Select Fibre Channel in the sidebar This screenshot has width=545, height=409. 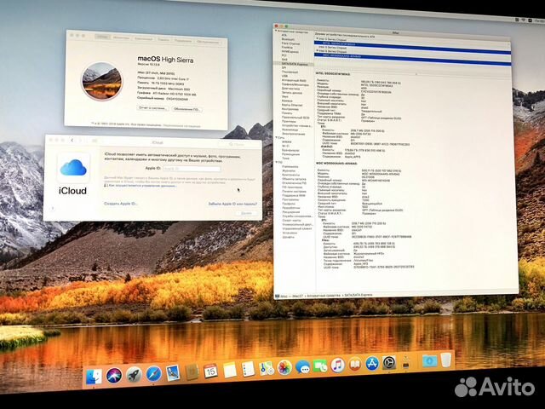[x=290, y=43]
